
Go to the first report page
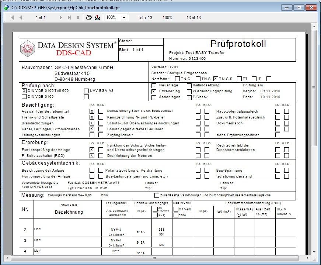pos(12,18)
